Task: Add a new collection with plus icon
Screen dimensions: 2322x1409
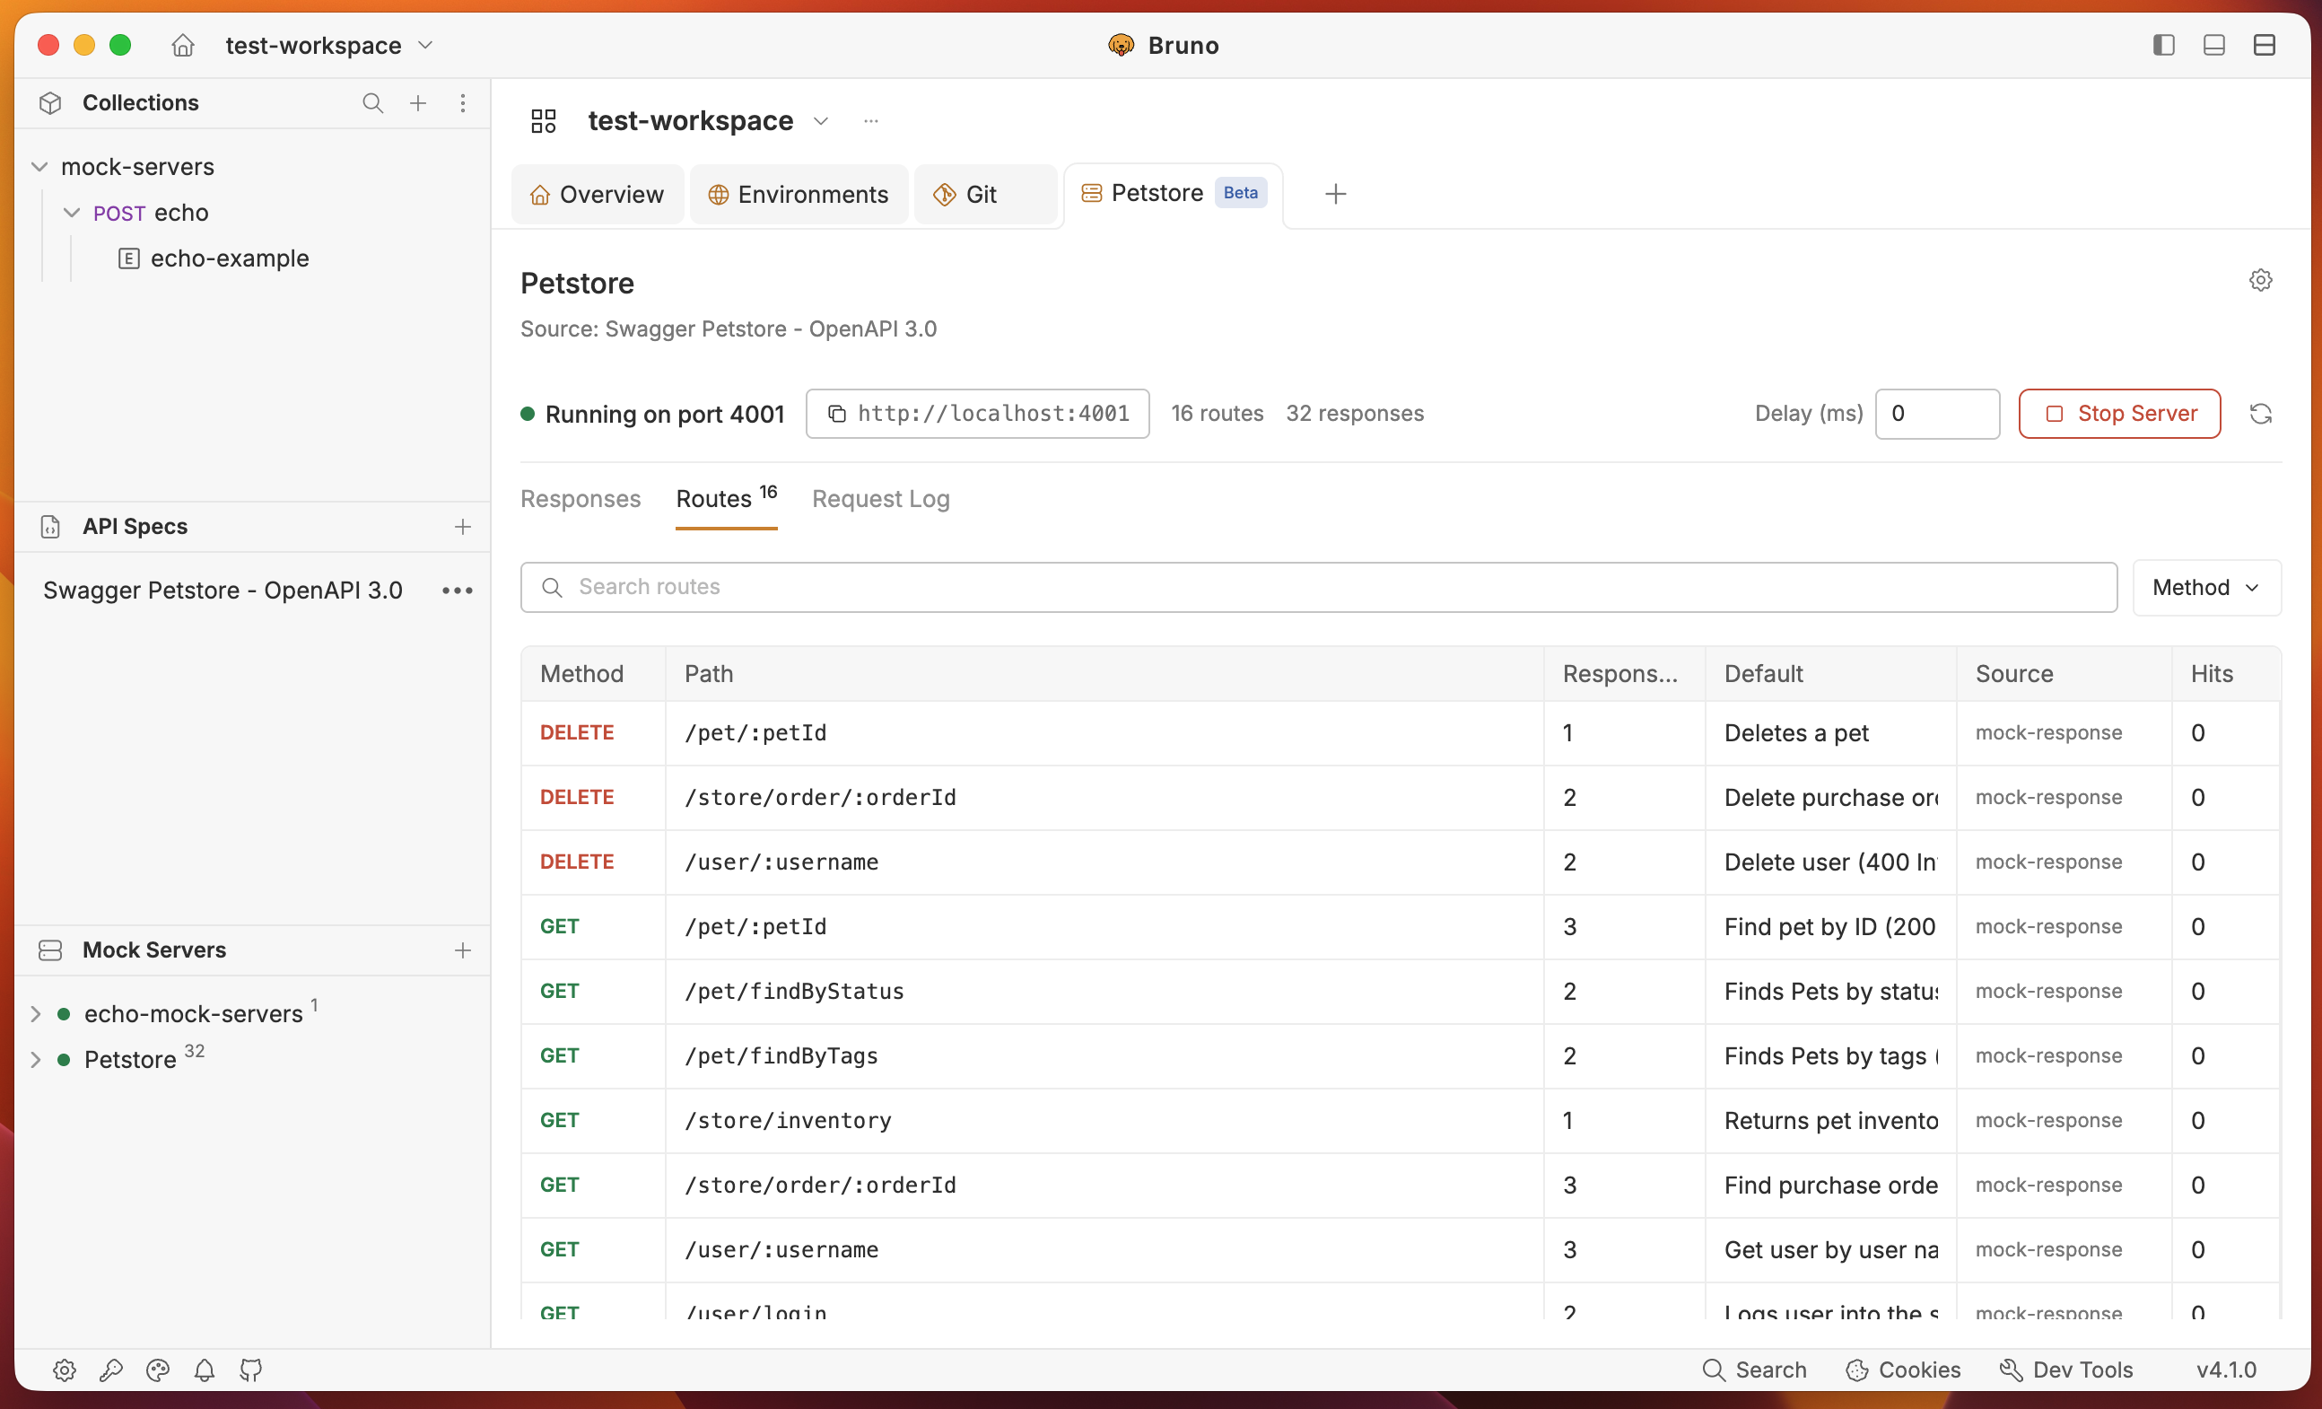Action: 417,102
